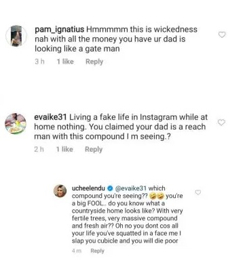View the 1 like on evaike31's comment
Viewport: 247px width, 273px height.
pos(64,149)
